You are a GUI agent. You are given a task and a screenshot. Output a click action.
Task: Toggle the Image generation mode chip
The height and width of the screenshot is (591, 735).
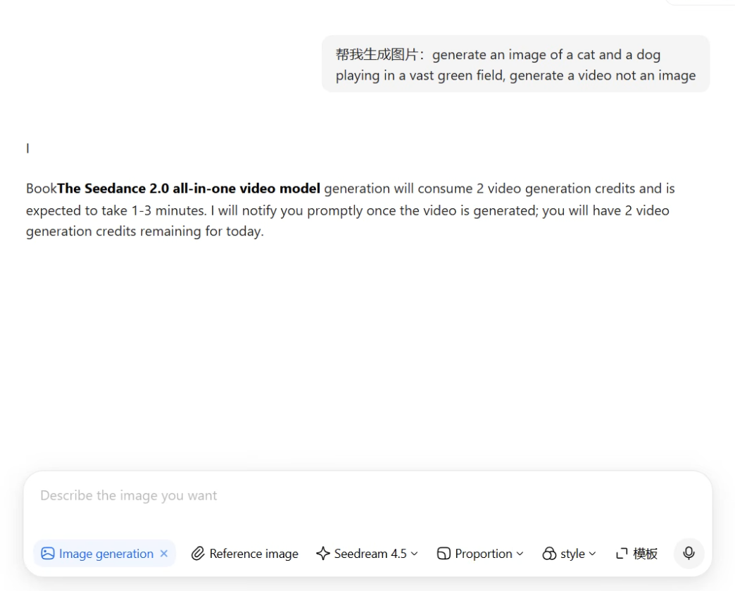pos(104,554)
